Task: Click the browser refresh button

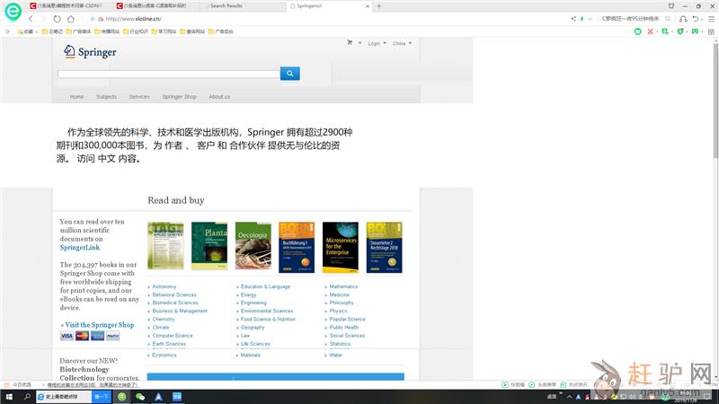Action: click(58, 18)
